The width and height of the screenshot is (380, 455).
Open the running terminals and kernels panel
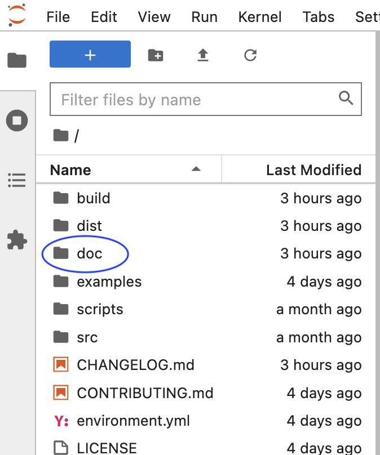click(17, 121)
